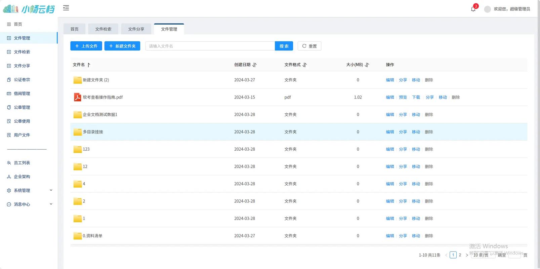540x269 pixels.
Task: Share the 企业文档测试数据1 folder
Action: [403, 115]
